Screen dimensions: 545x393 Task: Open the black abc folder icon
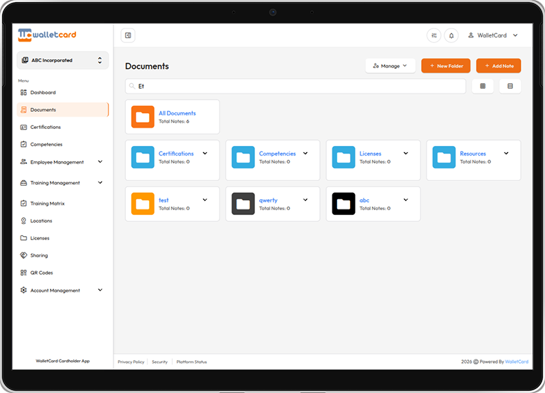coord(343,203)
